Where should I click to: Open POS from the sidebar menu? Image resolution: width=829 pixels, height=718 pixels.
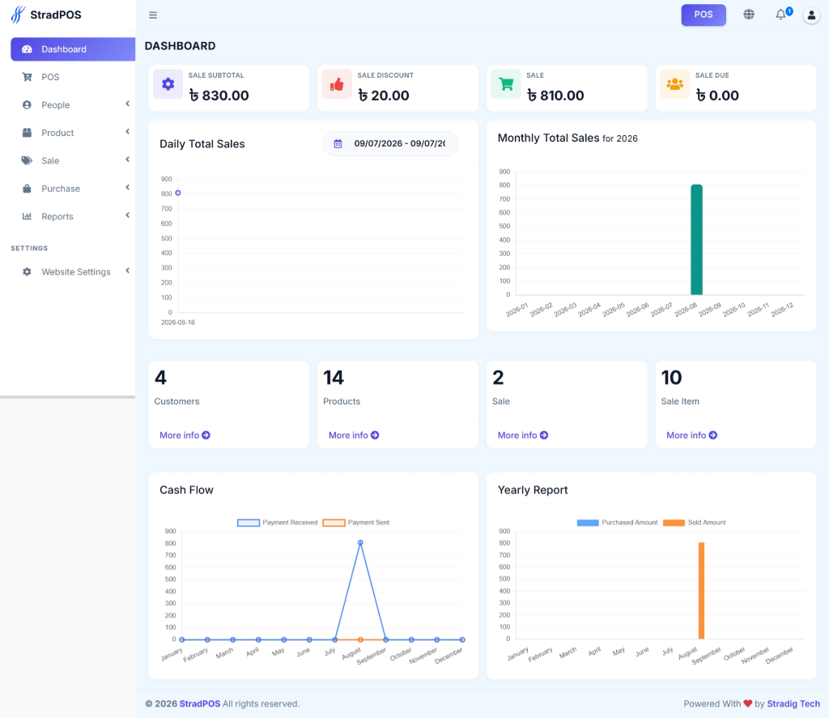point(73,77)
